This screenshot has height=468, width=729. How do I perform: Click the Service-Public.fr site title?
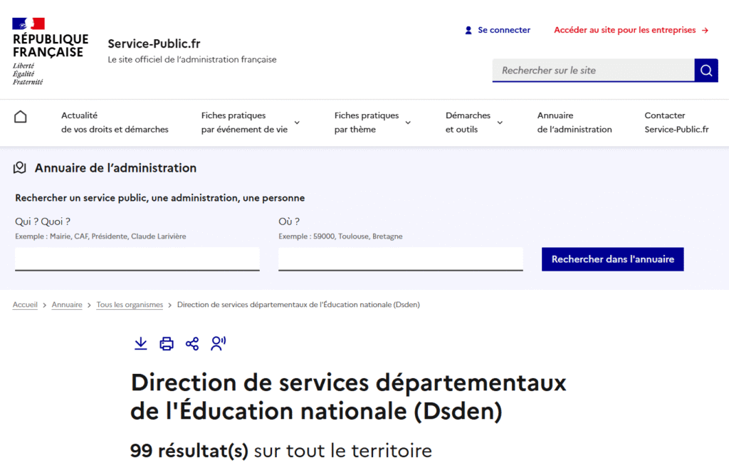(x=153, y=43)
